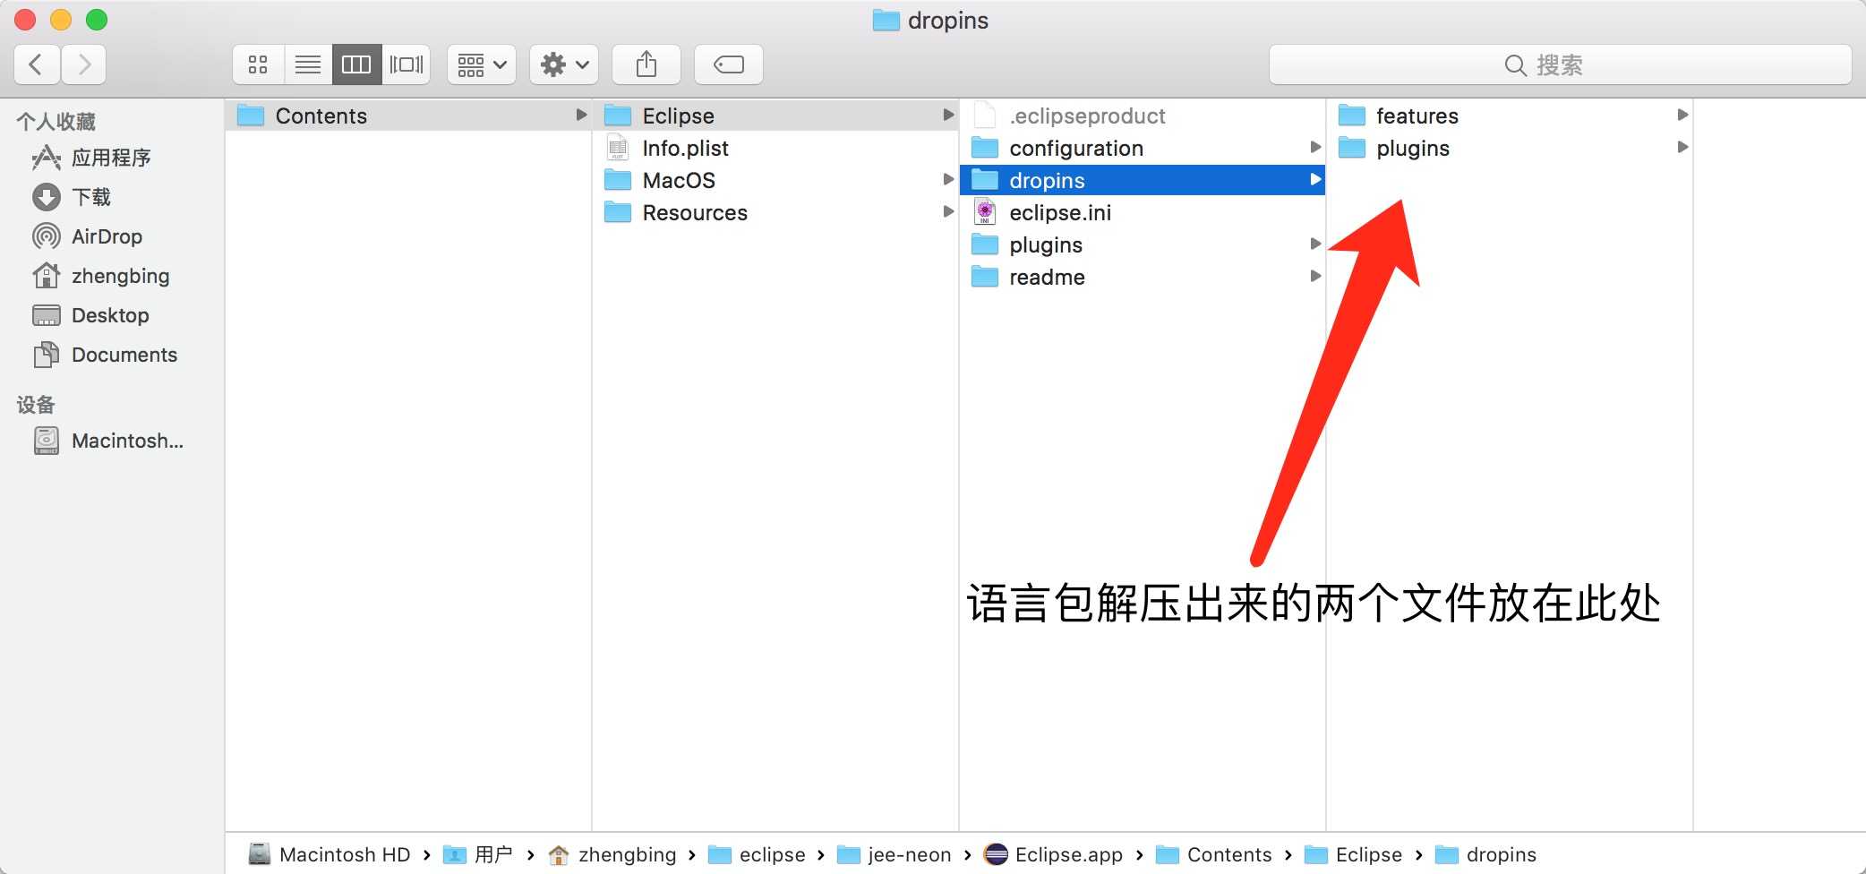
Task: Click jee-neon in the path bar
Action: pyautogui.click(x=894, y=854)
